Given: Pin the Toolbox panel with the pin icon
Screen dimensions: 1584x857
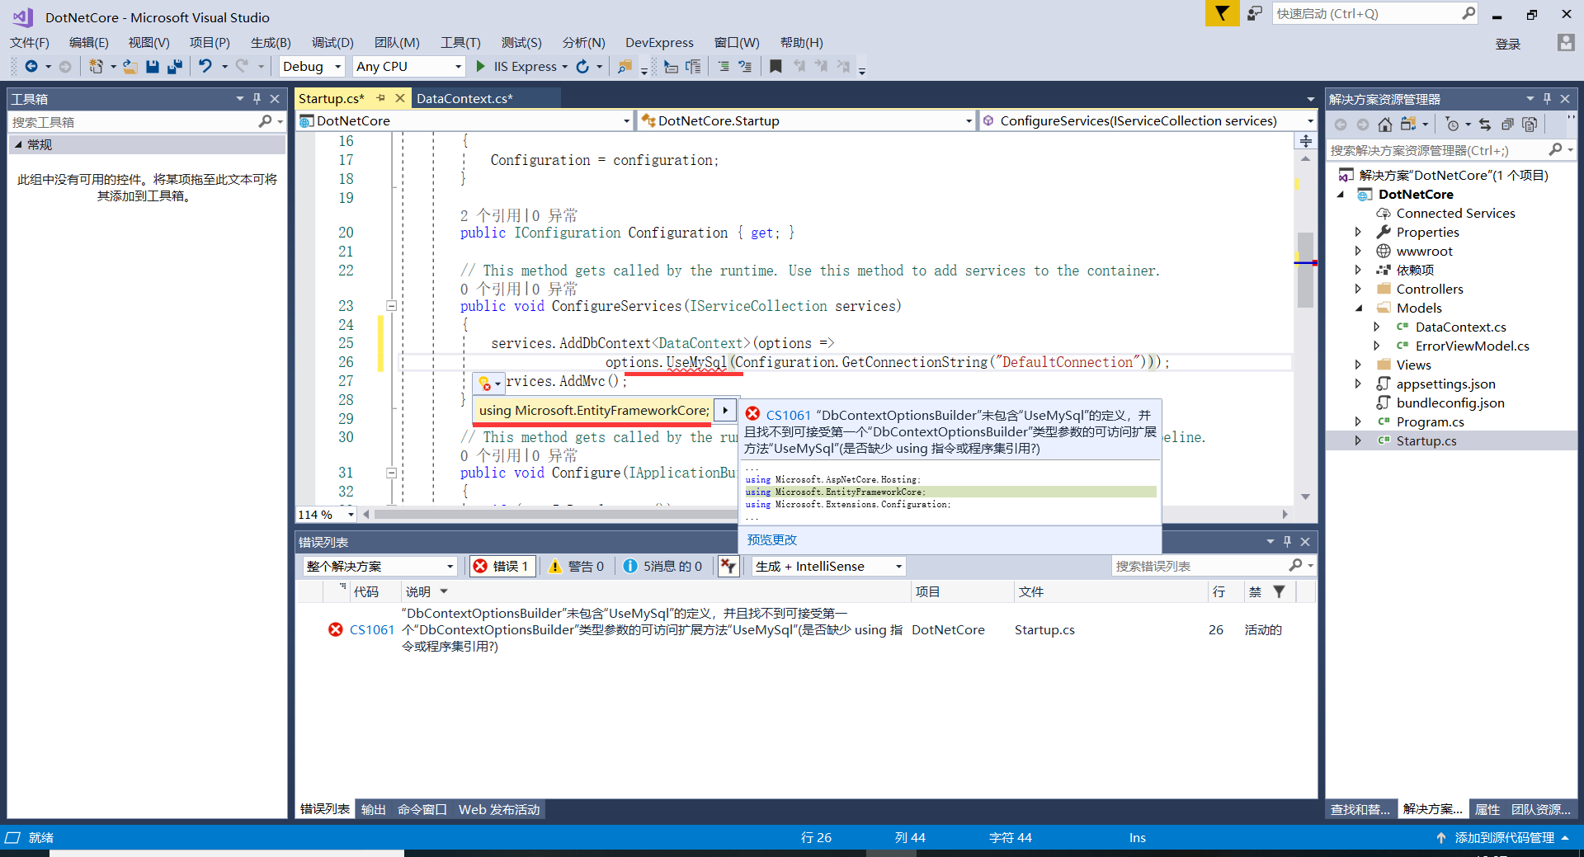Looking at the screenshot, I should click(x=257, y=99).
